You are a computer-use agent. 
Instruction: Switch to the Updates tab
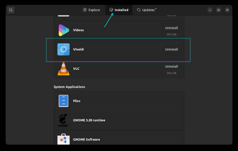click(147, 10)
